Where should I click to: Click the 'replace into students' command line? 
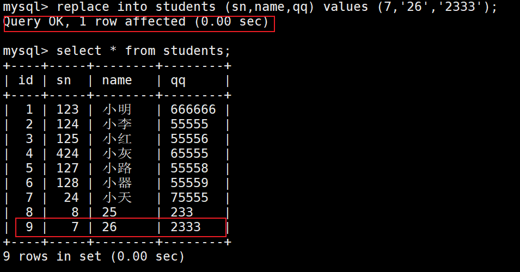click(250, 7)
